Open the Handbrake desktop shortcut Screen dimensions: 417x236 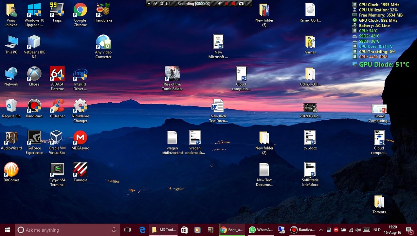tap(103, 12)
